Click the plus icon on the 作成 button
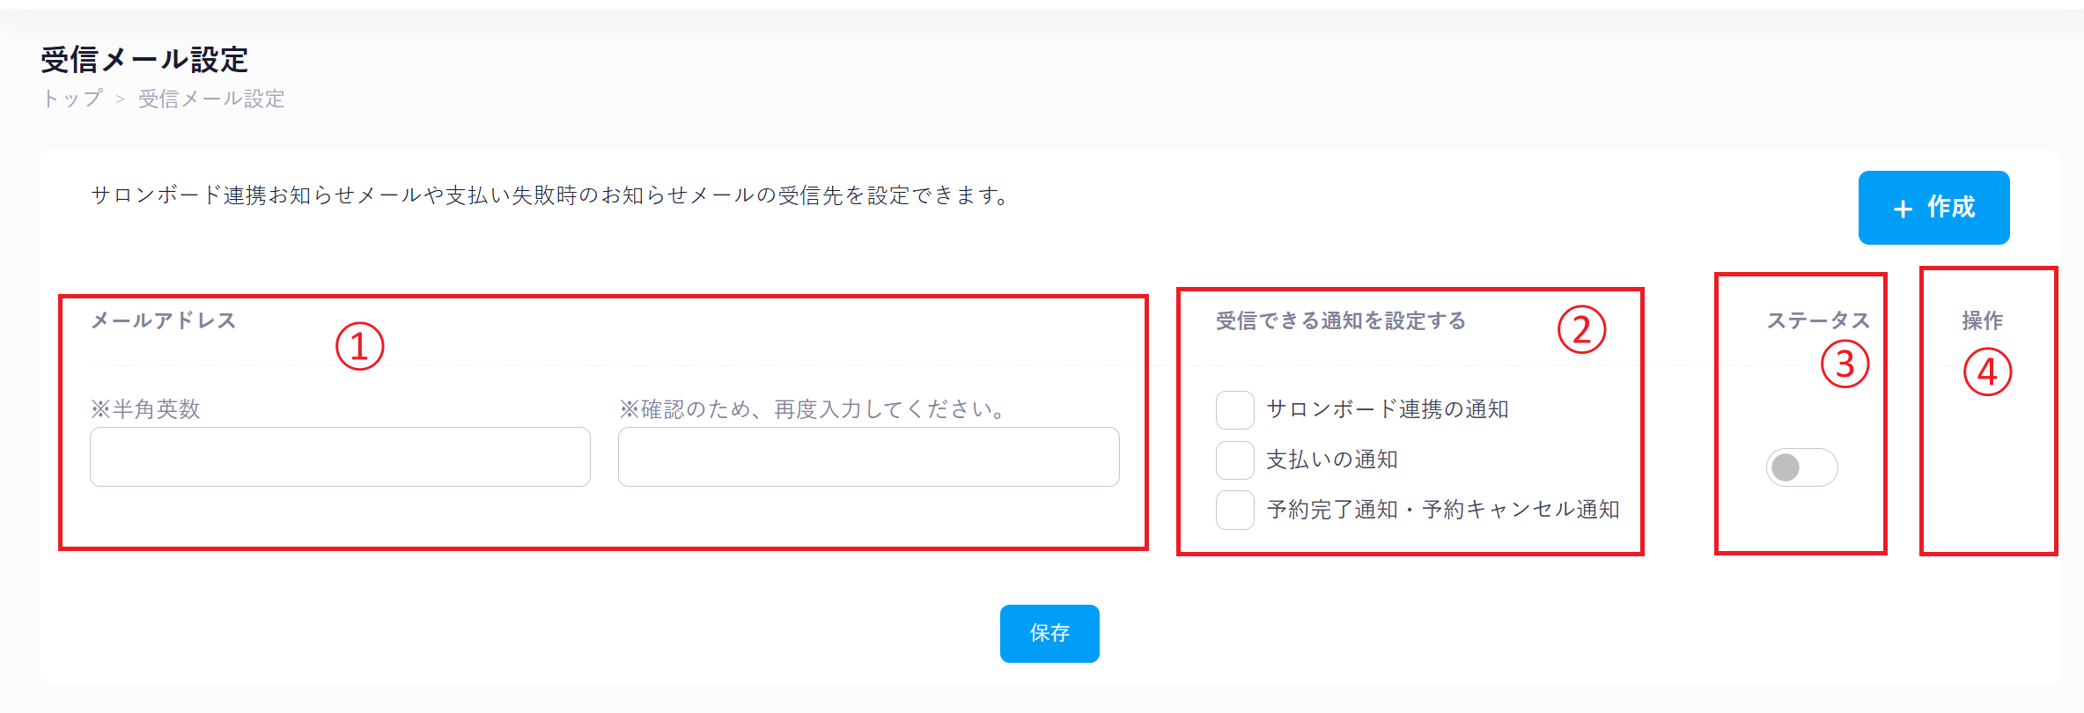This screenshot has height=713, width=2084. pyautogui.click(x=1903, y=209)
